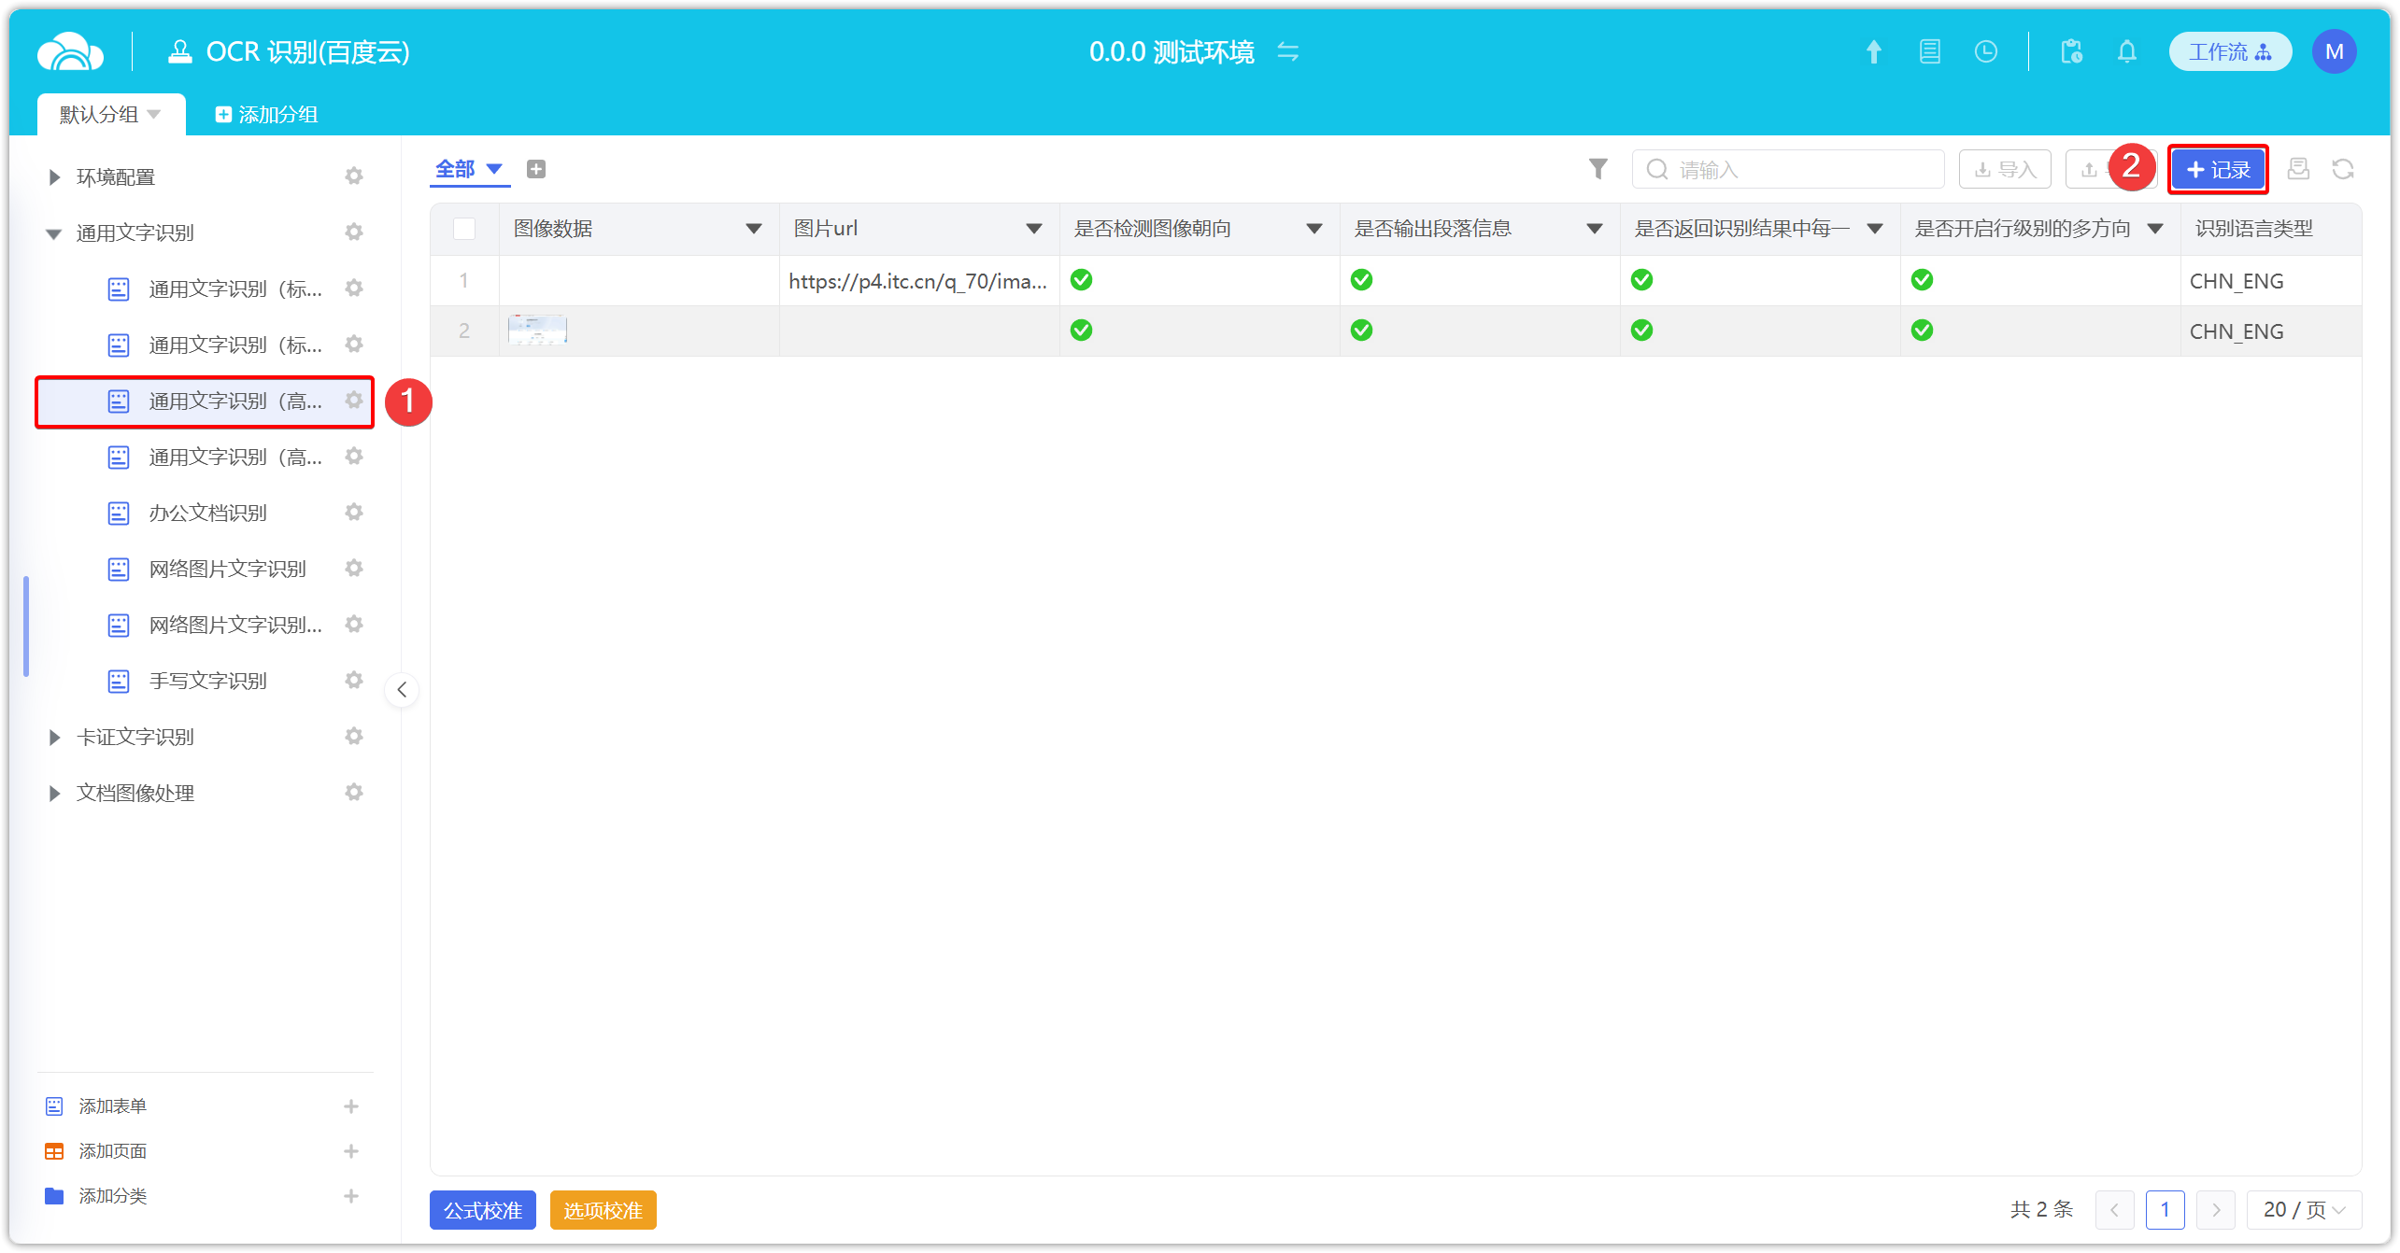Click the app stamp icon beside OCR 识别(百度云)
The height and width of the screenshot is (1253, 2400).
click(180, 51)
